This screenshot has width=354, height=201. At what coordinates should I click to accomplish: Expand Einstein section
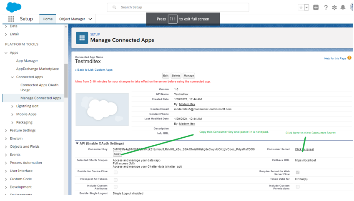pyautogui.click(x=6, y=139)
